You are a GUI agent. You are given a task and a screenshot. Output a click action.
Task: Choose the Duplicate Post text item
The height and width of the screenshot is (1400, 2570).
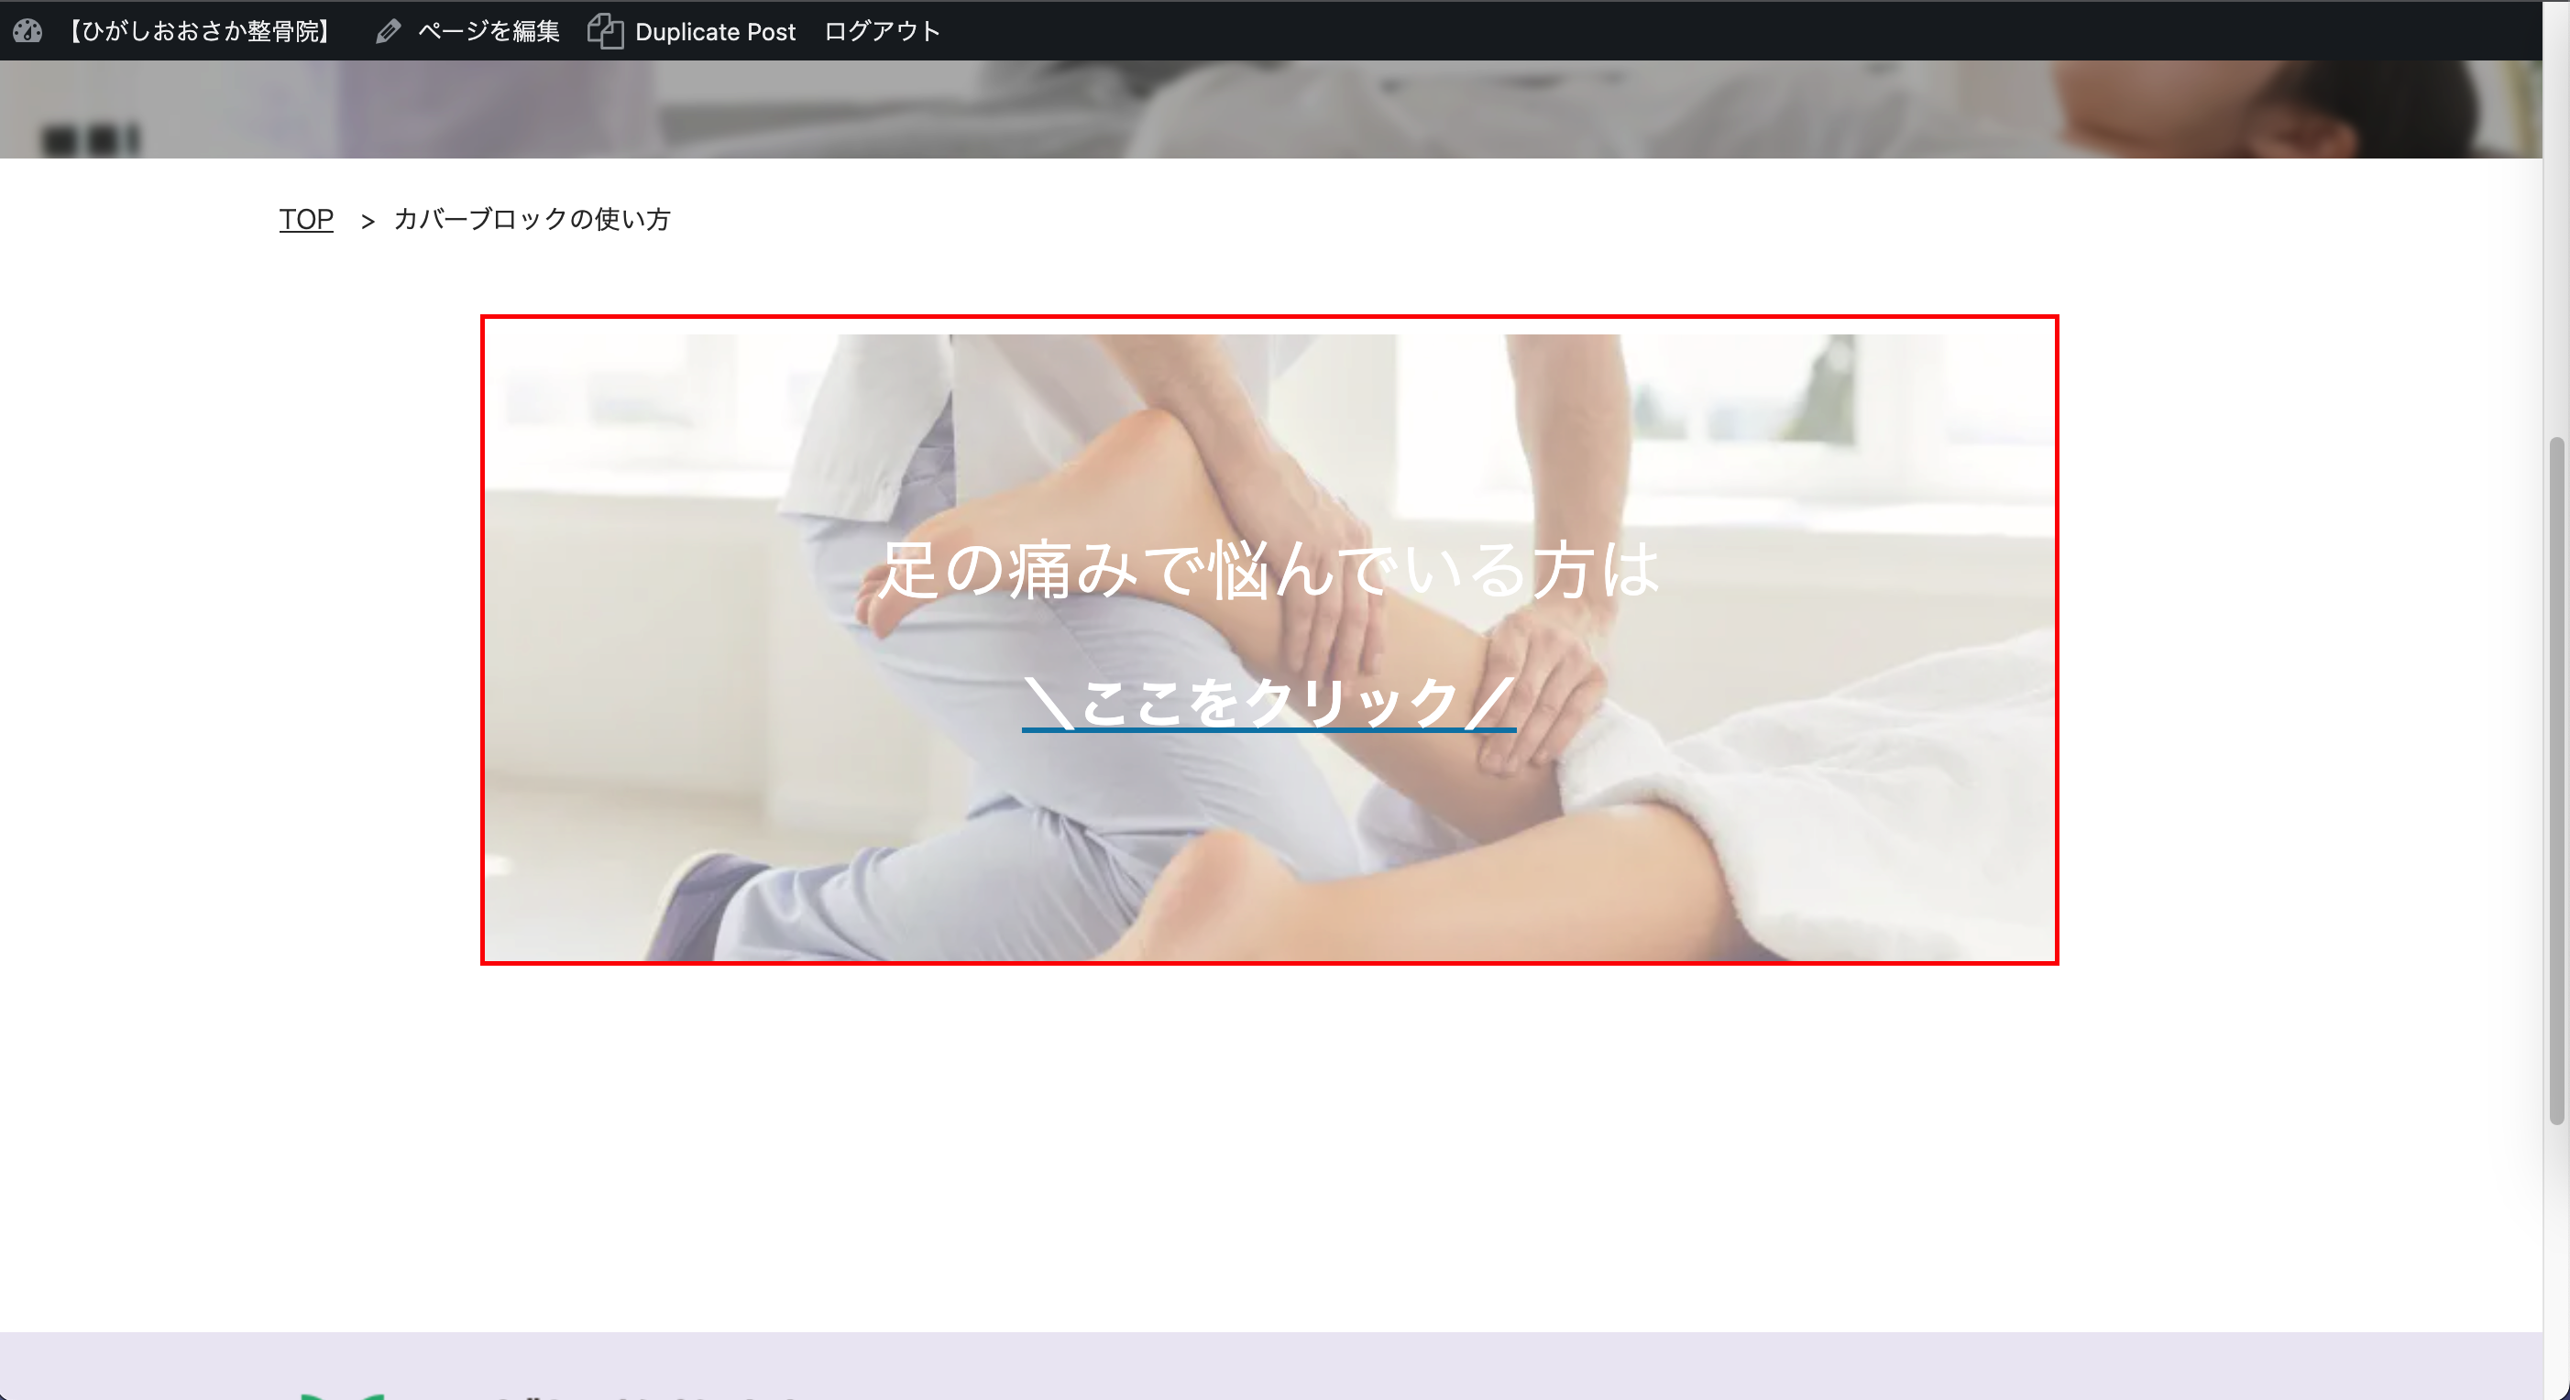click(x=714, y=32)
